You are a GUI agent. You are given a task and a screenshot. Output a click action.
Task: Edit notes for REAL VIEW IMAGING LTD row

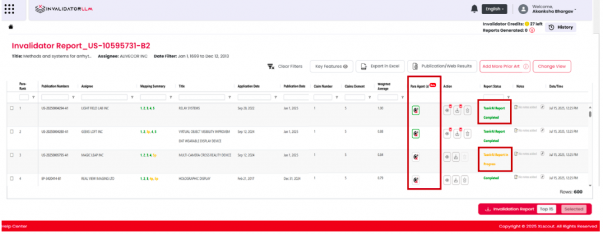[x=542, y=177]
